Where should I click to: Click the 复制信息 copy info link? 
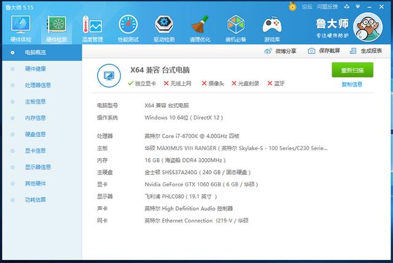click(x=352, y=84)
